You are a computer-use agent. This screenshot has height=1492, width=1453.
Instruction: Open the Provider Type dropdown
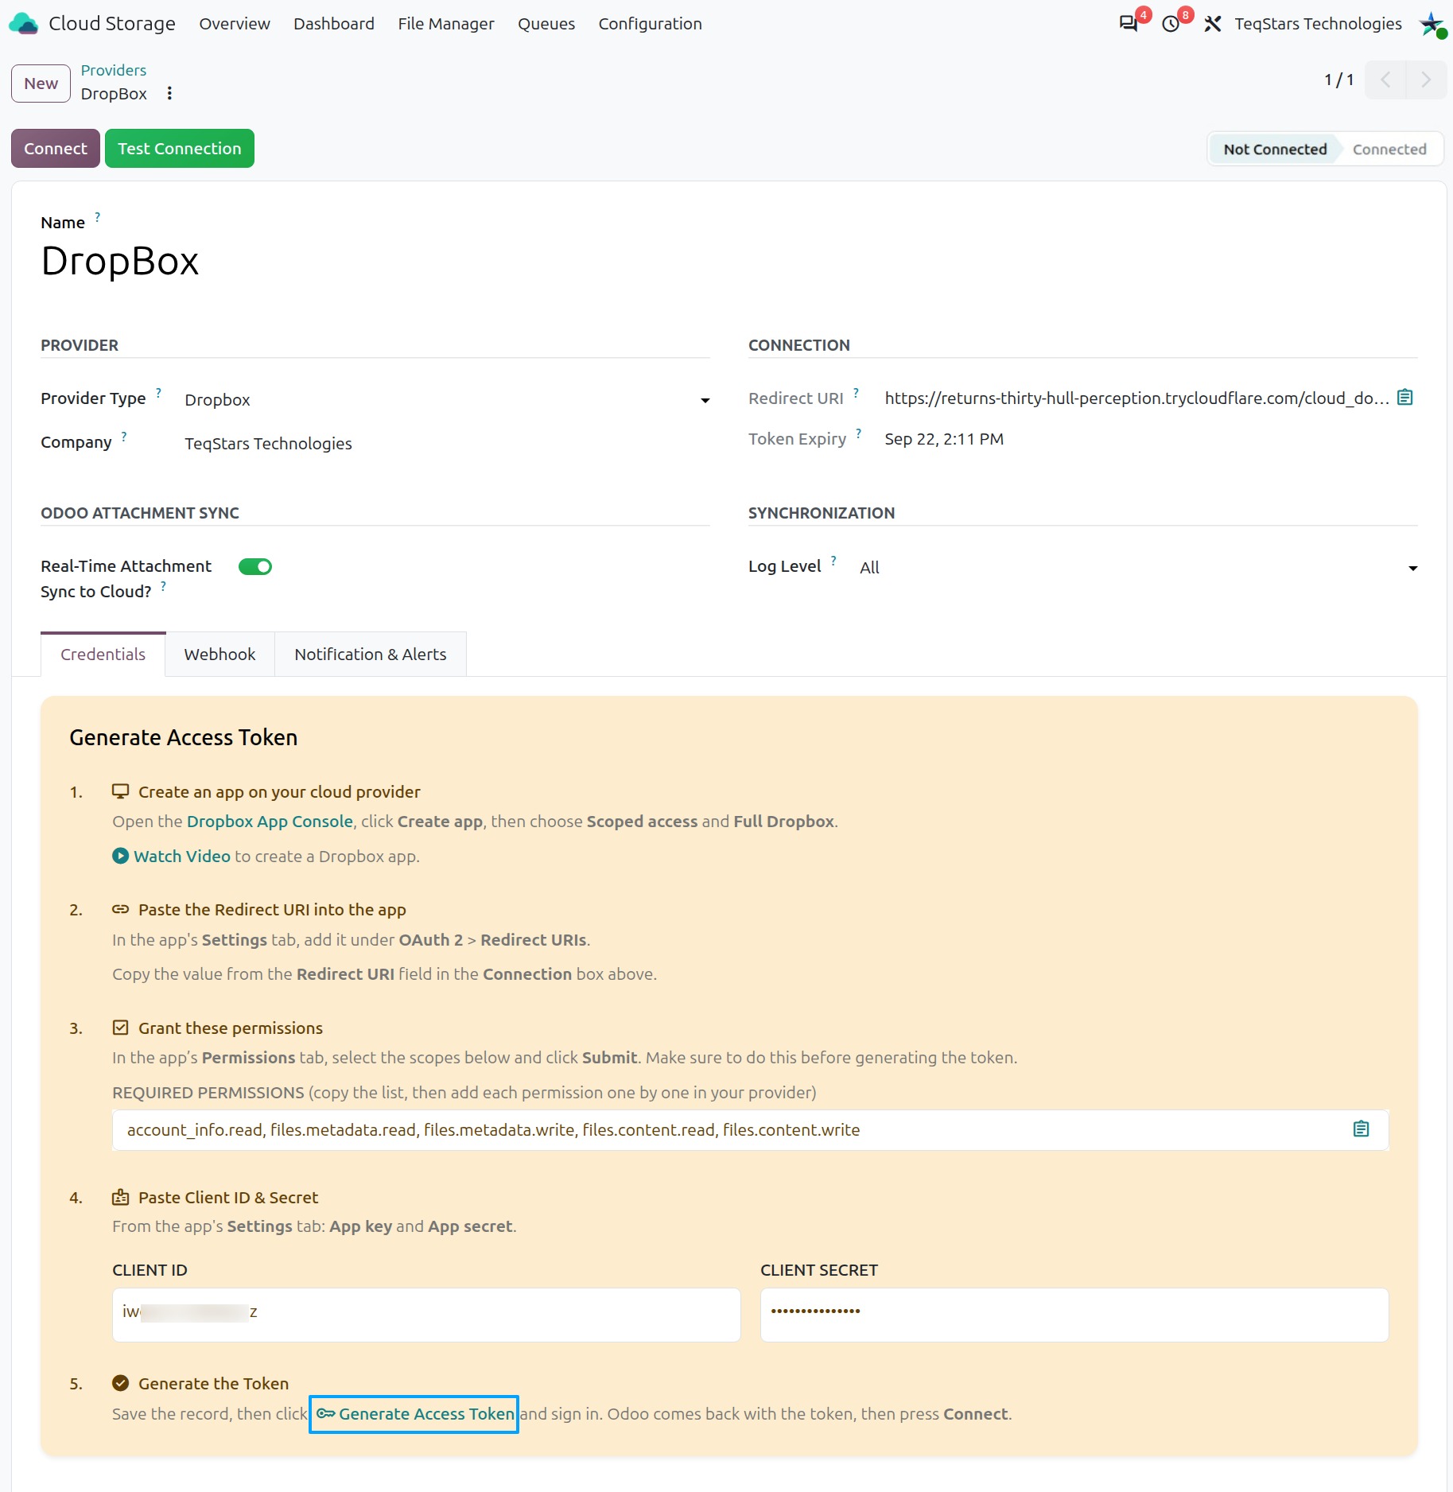(447, 399)
